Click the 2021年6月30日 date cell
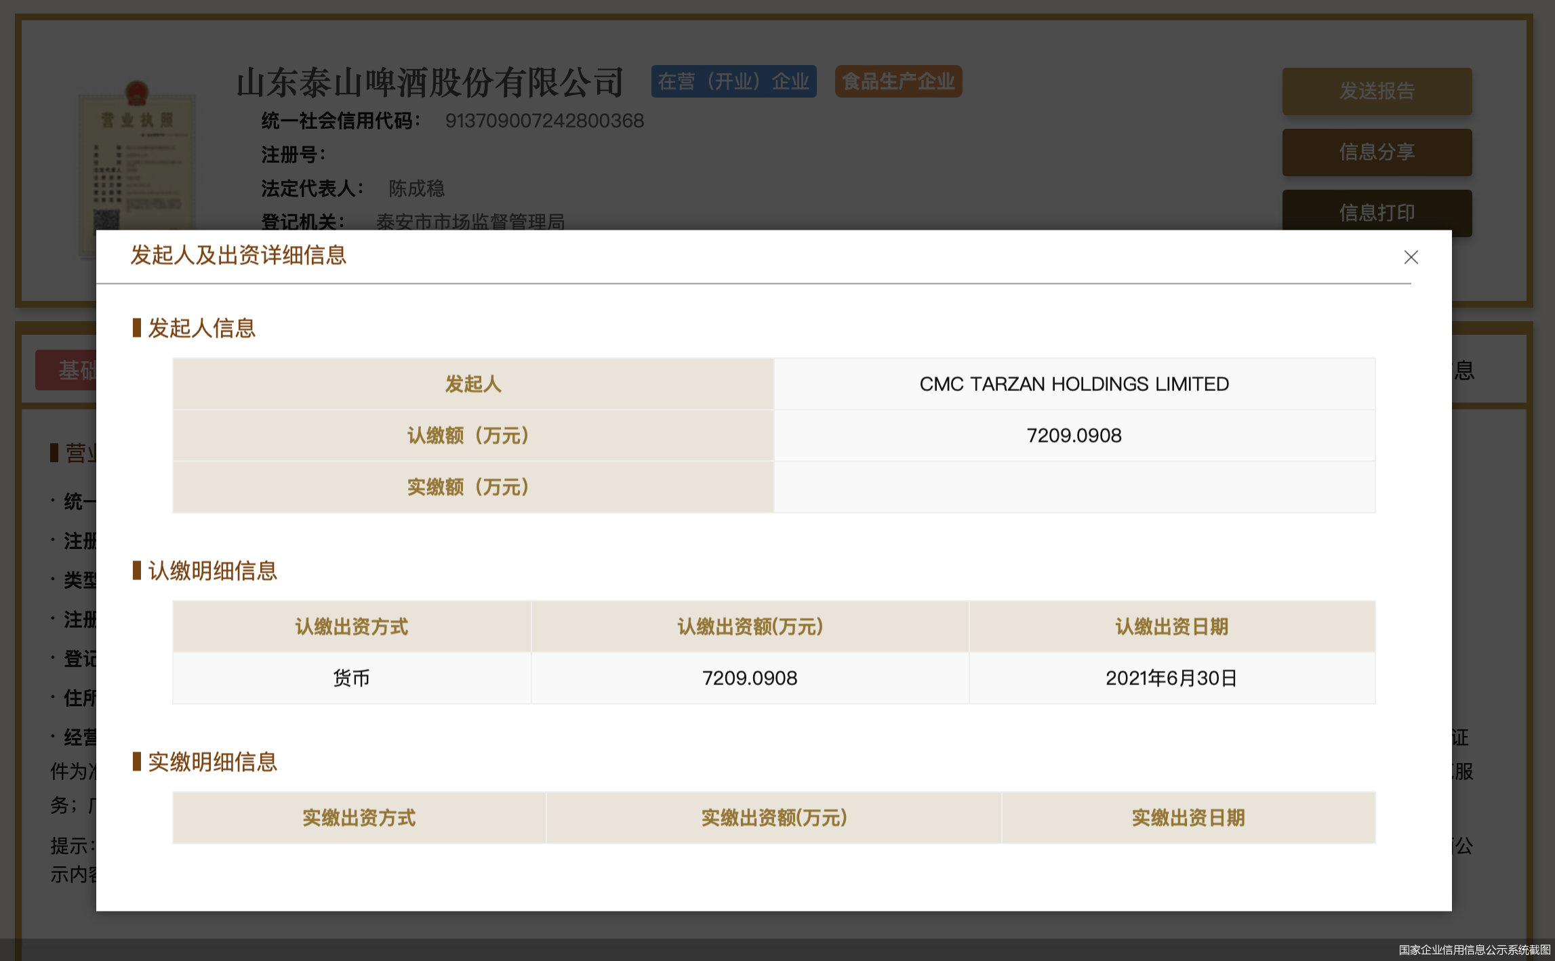1555x961 pixels. pos(1171,678)
